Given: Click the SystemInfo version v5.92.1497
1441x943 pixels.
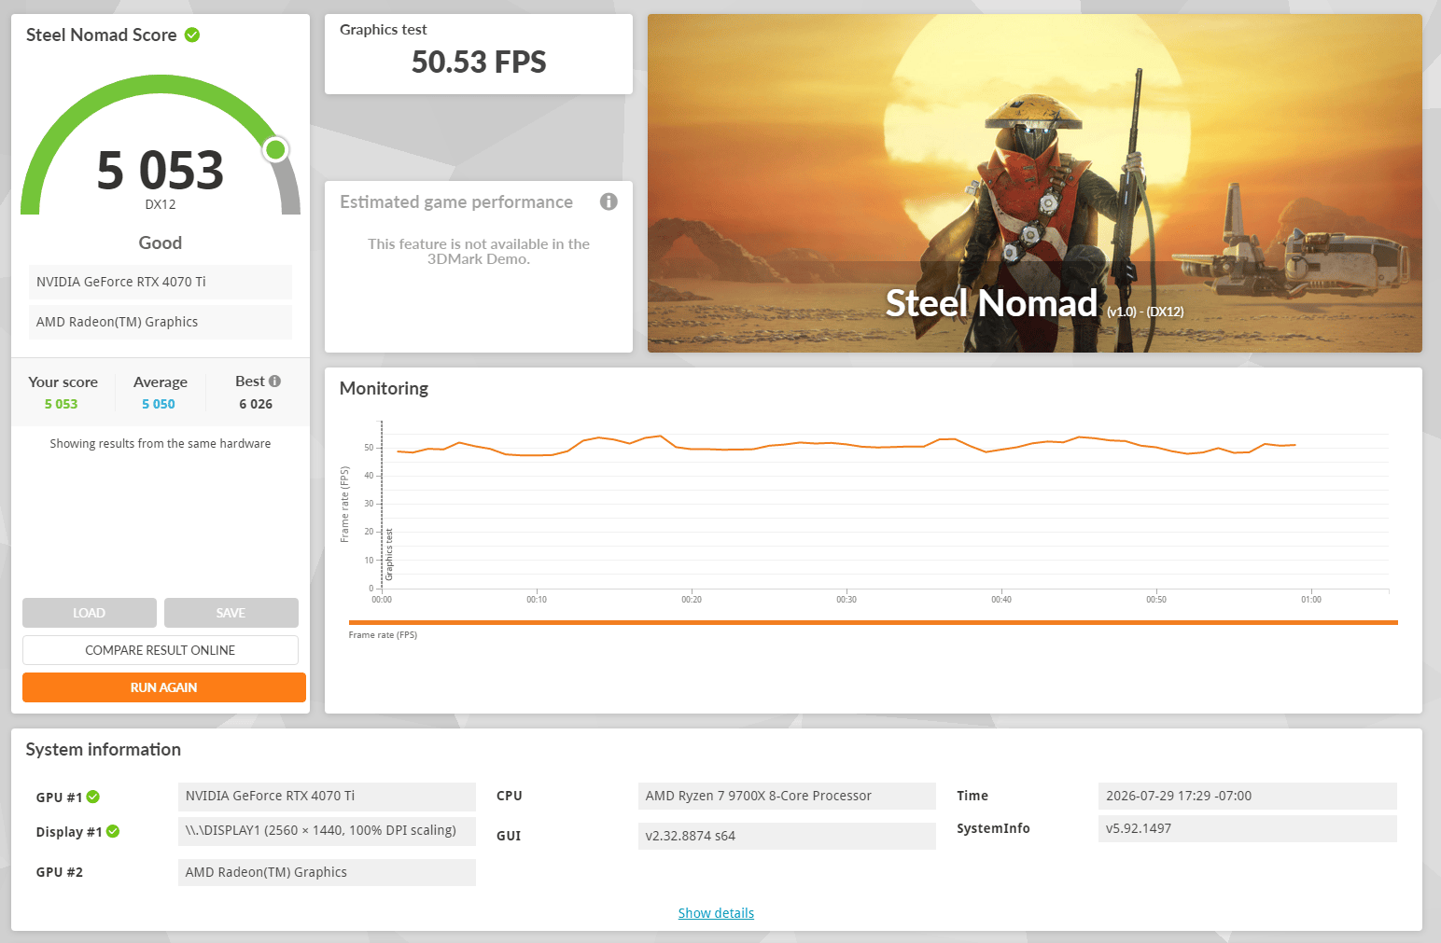Looking at the screenshot, I should click(x=1248, y=828).
